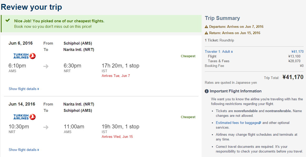Click the Cheapest label on the outbound flight

coord(188,56)
